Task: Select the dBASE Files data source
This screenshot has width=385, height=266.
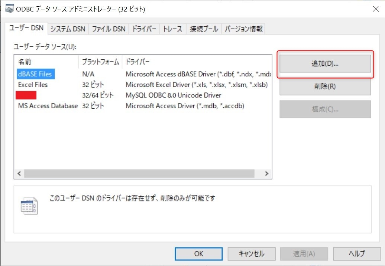Action: tap(35, 74)
